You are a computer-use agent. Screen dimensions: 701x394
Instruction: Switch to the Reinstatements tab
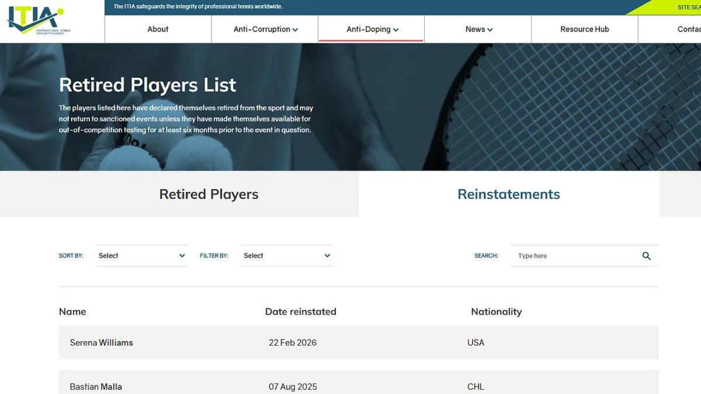(x=508, y=193)
